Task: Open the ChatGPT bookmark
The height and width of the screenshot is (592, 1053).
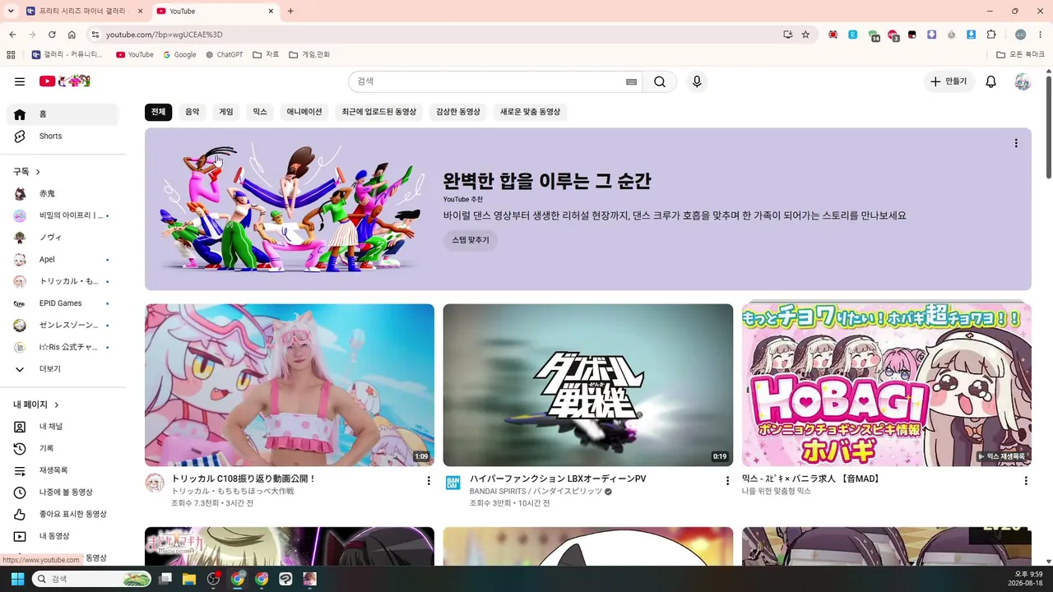Action: point(225,55)
